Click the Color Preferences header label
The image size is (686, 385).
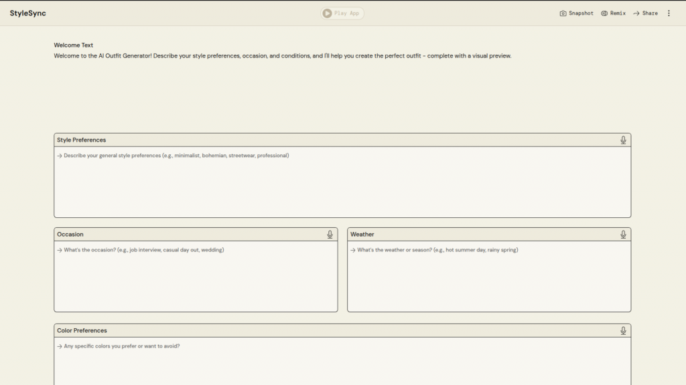pos(82,331)
